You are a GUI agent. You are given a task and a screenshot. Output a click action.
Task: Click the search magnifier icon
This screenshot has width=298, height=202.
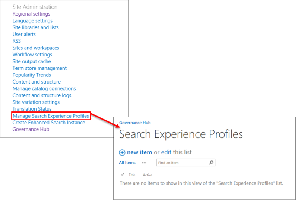212,163
